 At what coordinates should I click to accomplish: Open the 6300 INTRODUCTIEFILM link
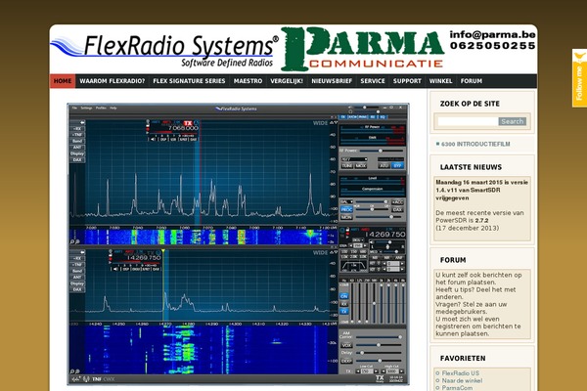coord(475,144)
